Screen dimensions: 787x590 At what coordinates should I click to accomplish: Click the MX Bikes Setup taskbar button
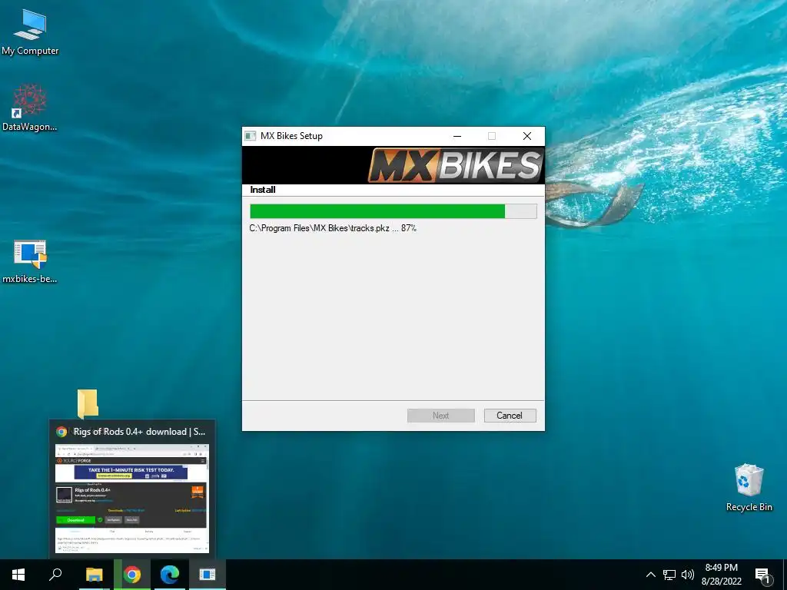(x=208, y=575)
